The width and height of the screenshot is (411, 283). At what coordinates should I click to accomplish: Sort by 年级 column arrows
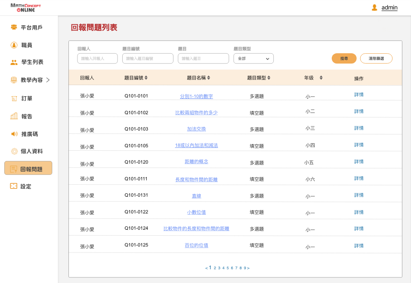tap(321, 78)
